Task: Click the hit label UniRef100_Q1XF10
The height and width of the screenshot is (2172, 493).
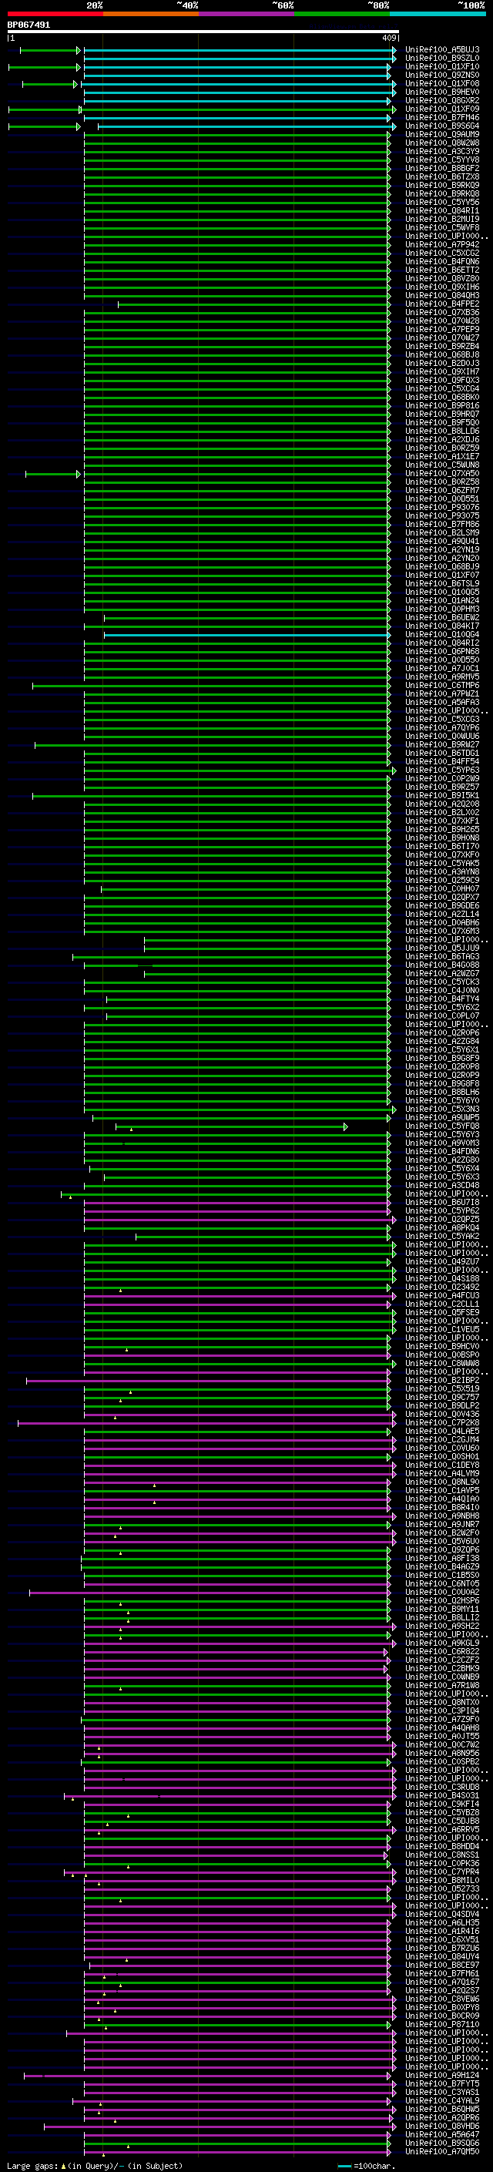Action: click(442, 66)
